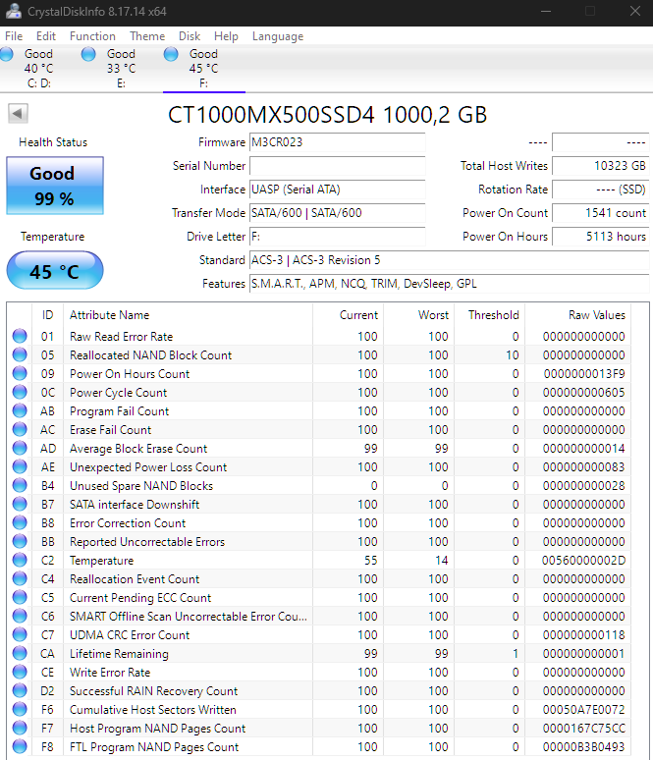653x760 pixels.
Task: Click the status orb for Cumulative Host Sectors Written
Action: point(20,709)
